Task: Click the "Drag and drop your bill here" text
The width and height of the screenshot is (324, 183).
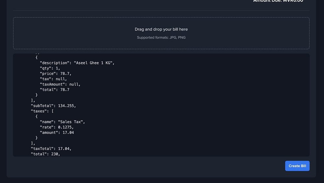Action: 161,29
